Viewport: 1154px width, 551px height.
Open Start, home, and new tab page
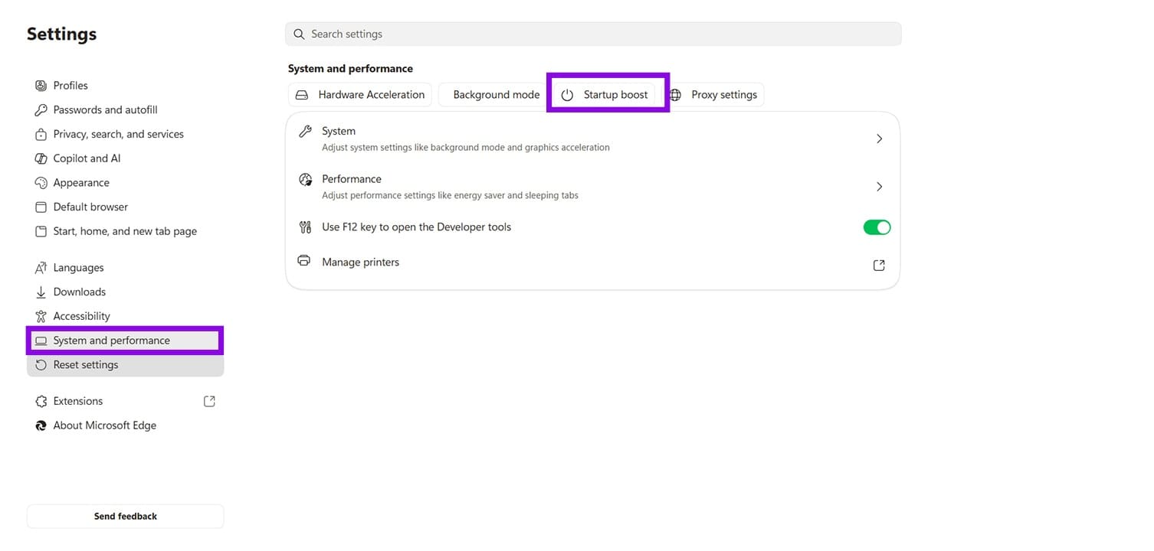point(125,231)
